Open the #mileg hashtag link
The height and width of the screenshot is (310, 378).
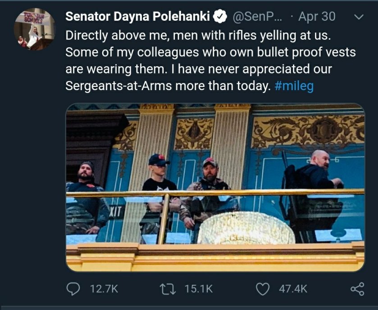click(294, 86)
